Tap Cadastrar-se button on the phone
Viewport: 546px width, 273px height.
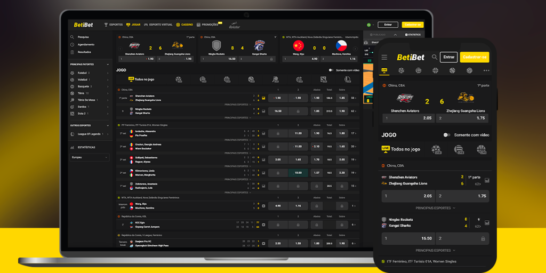[474, 57]
